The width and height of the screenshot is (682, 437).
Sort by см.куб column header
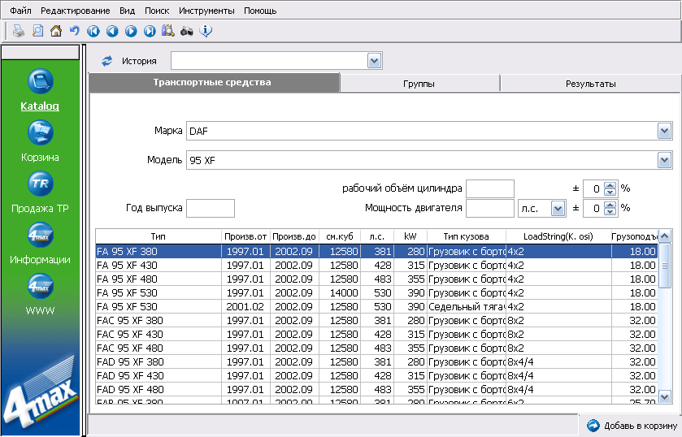(x=340, y=236)
